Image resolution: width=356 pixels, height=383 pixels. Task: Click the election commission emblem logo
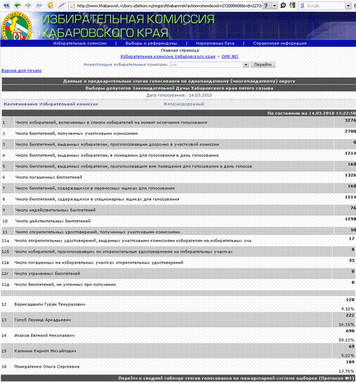(x=18, y=25)
